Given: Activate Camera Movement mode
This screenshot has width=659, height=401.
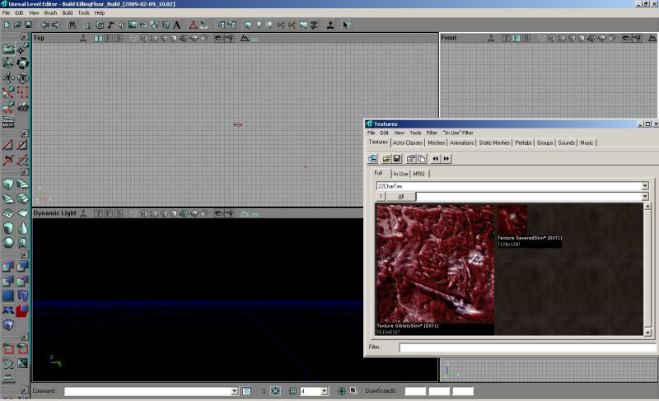Looking at the screenshot, I should click(8, 49).
